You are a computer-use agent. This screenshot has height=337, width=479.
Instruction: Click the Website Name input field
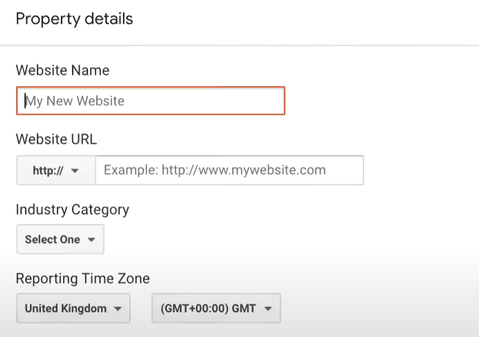point(151,100)
